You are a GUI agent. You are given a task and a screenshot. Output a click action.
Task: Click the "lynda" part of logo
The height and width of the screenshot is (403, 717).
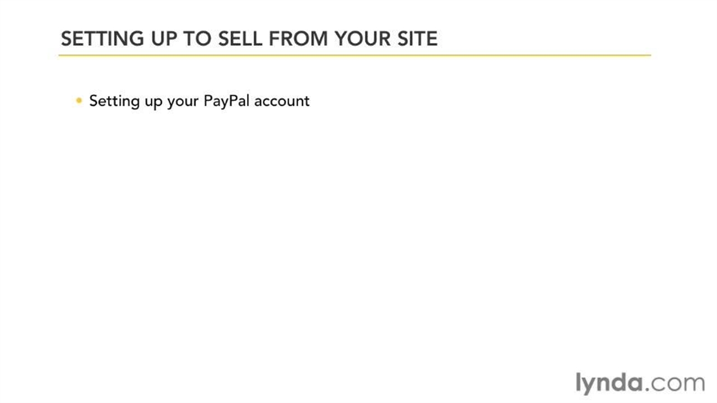coord(609,383)
